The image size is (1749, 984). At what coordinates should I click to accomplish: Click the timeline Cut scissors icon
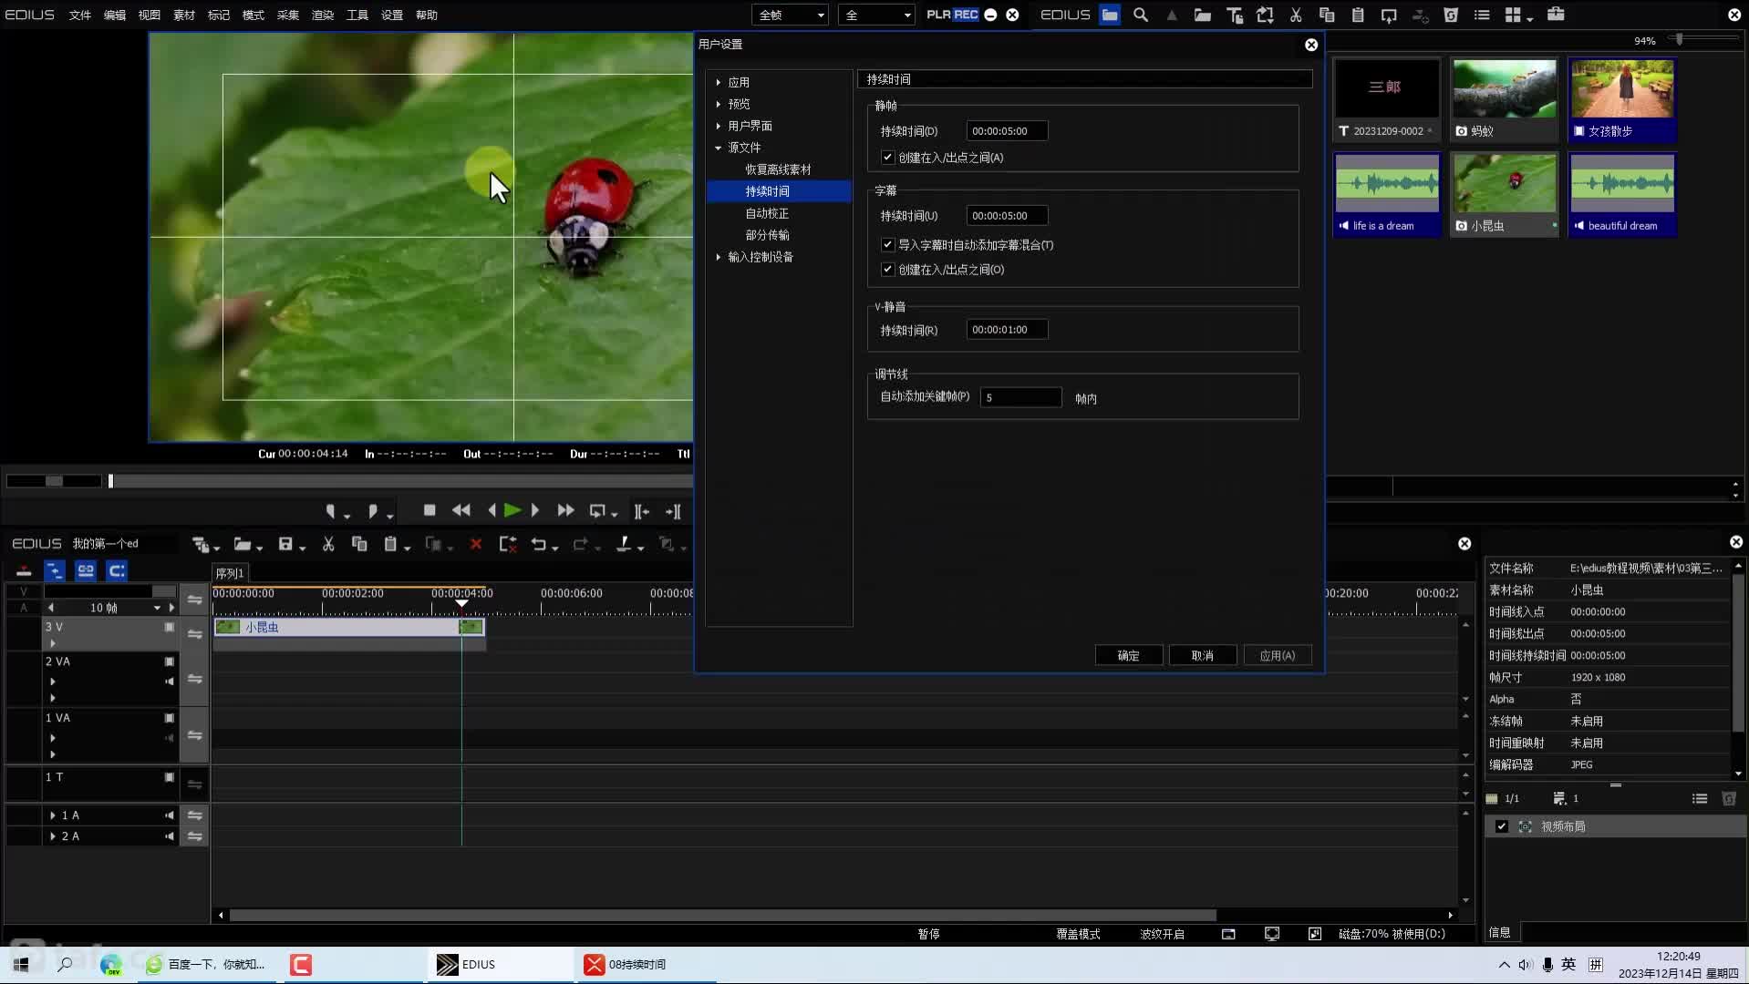click(328, 544)
